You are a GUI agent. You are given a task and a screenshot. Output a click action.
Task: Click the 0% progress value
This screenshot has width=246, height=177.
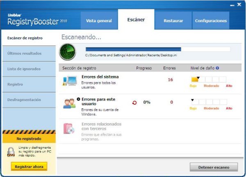(x=147, y=102)
